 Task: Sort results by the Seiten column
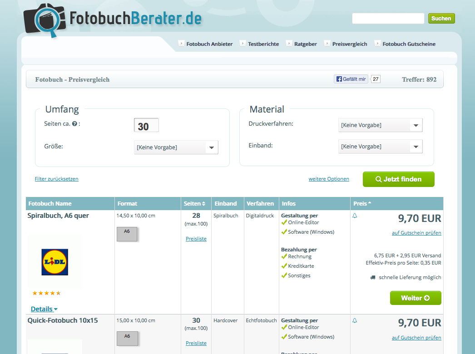pos(194,203)
